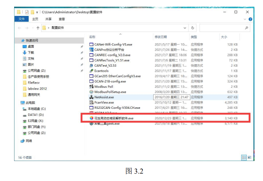
Task: Click the 4,285 KB size of PcanView.exe
Action: coord(231,103)
